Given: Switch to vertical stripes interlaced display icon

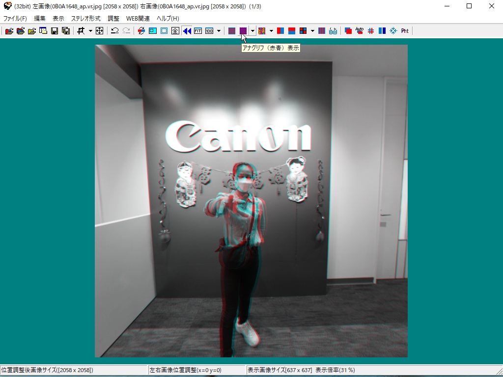Looking at the screenshot, I should point(321,31).
